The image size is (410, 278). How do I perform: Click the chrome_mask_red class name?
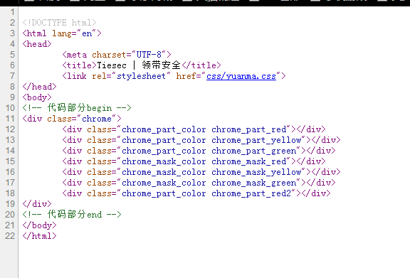tap(249, 161)
